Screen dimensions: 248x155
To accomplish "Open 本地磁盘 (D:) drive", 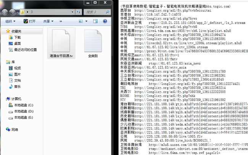I will (x=21, y=111).
